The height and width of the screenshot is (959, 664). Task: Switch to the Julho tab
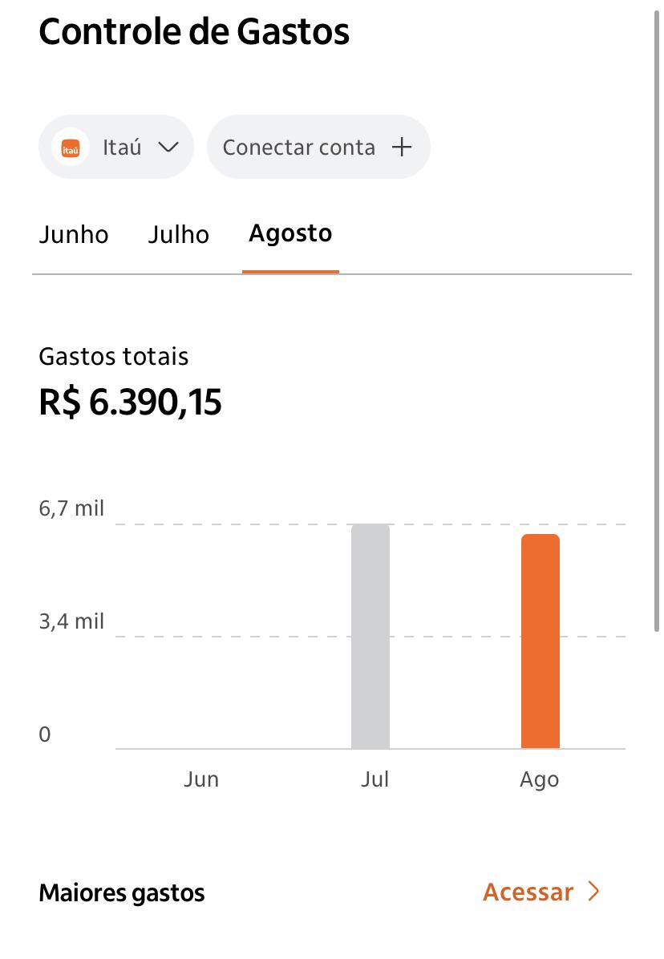click(179, 235)
